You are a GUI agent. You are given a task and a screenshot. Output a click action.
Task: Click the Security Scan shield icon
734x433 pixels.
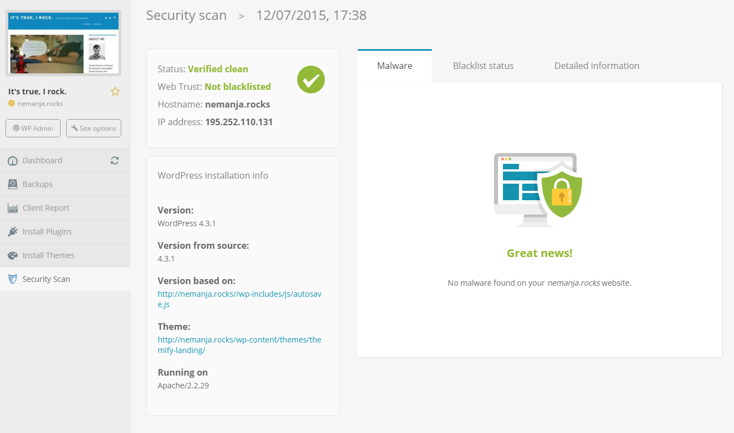(13, 279)
